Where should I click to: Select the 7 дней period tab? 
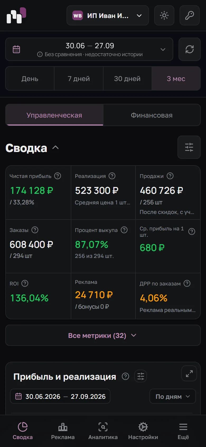[x=79, y=79]
